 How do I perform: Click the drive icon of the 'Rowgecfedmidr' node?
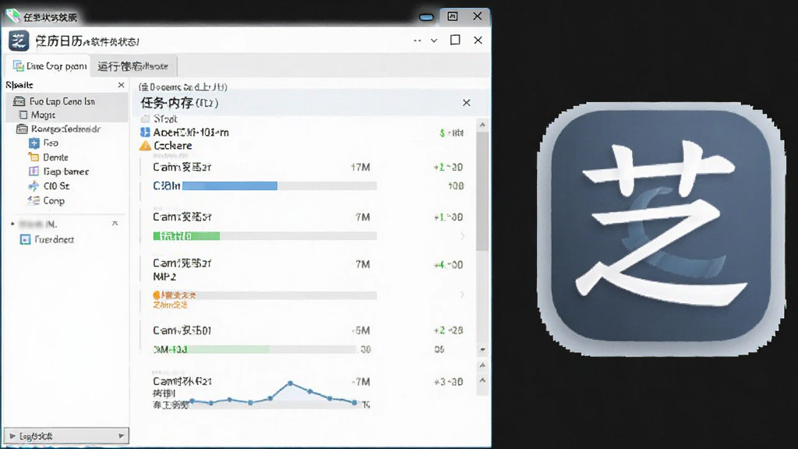[22, 129]
